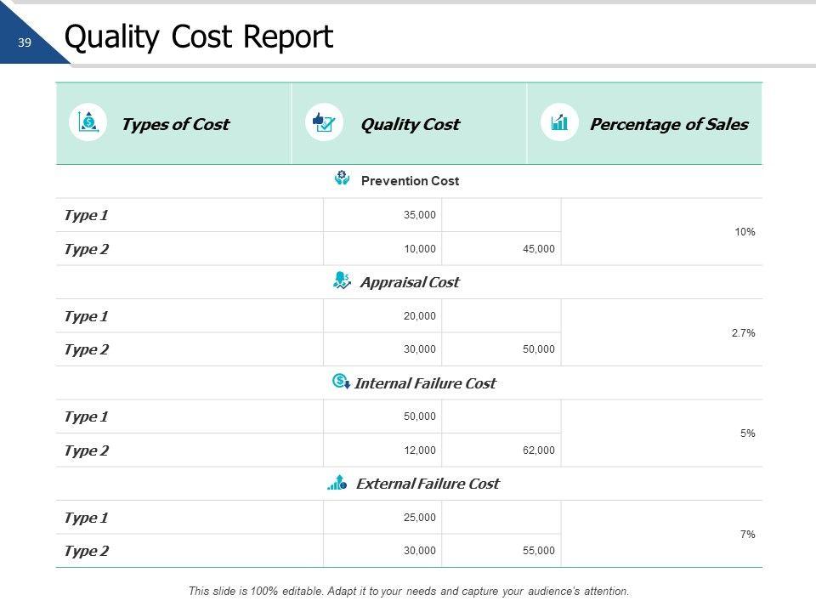Click the 2.7% appraisal percentage value
The height and width of the screenshot is (612, 816).
tap(743, 333)
